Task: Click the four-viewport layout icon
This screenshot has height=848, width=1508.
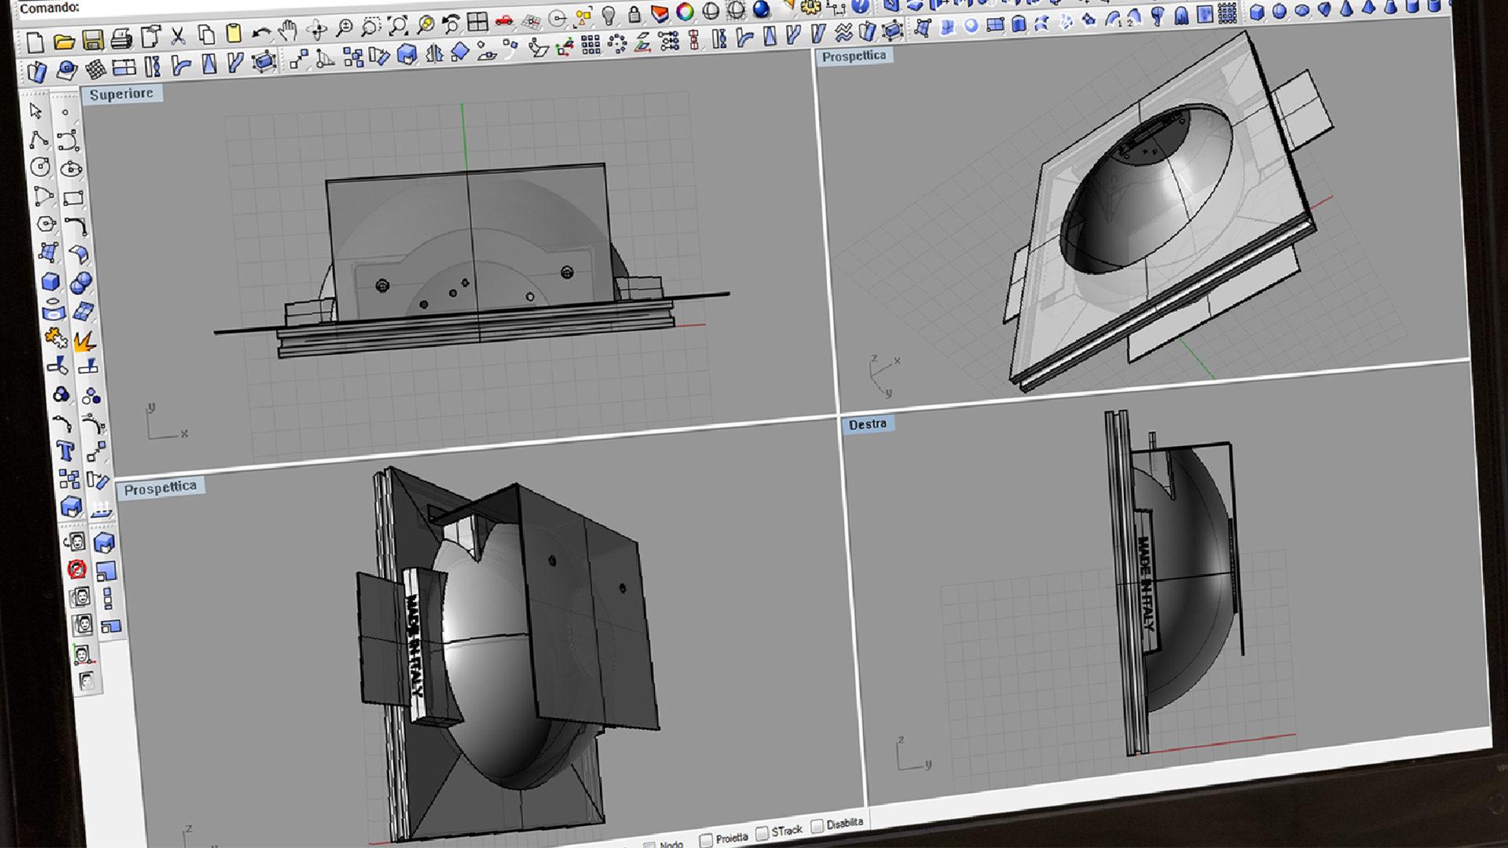Action: click(x=478, y=22)
